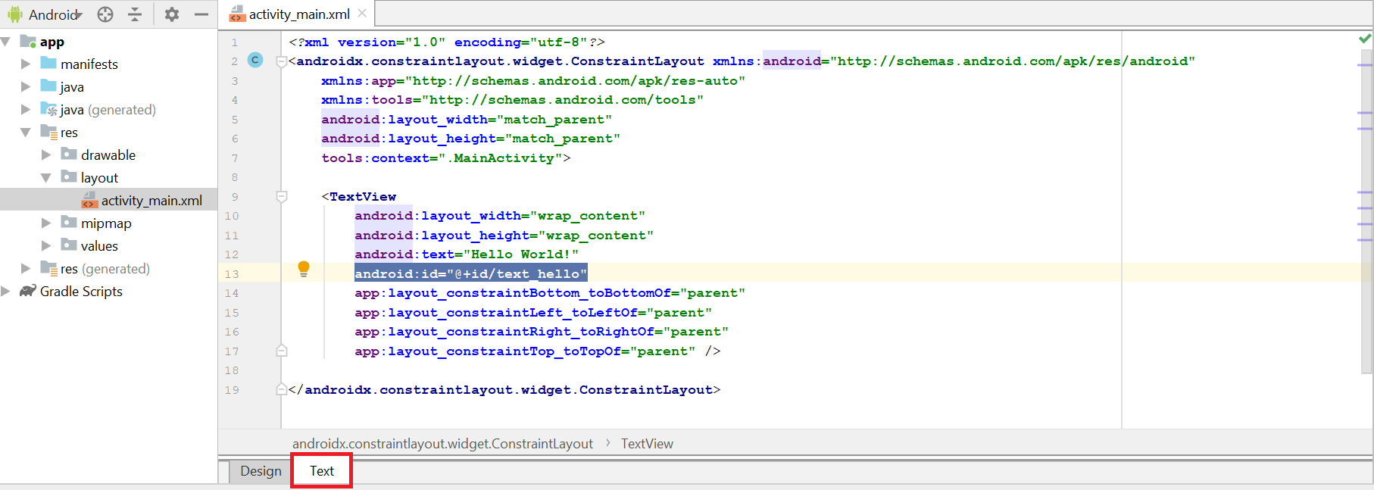This screenshot has height=490, width=1374.
Task: Click the tools:context MainActivity line
Action: (446, 158)
